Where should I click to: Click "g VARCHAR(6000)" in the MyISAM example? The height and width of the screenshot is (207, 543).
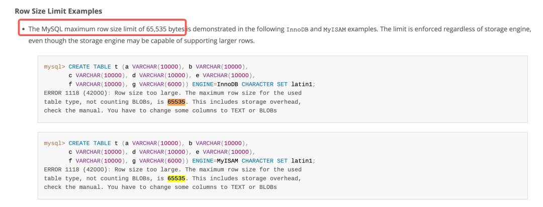coord(161,160)
